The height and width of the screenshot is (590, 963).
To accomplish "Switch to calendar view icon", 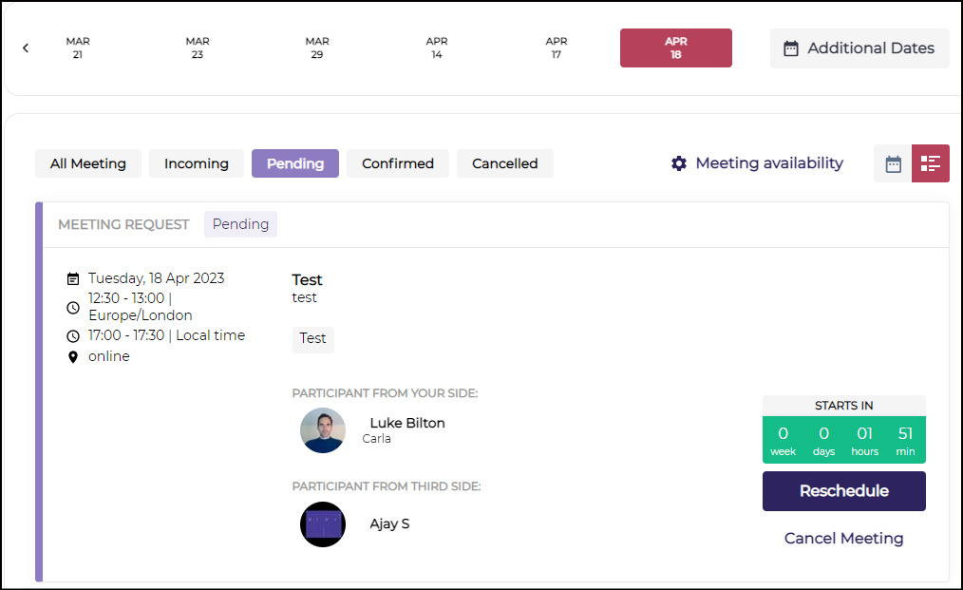I will point(893,163).
